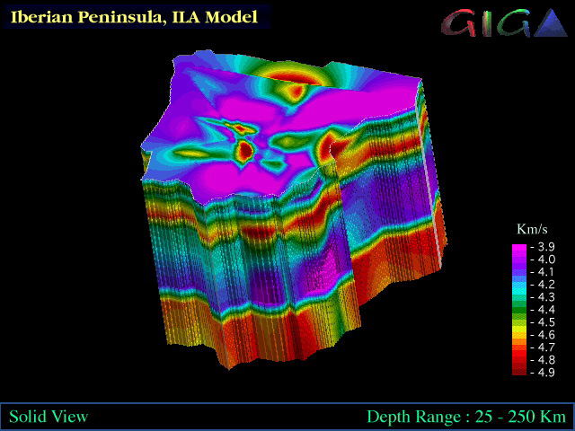
Task: Select the 4.9 value on color scale
Action: pyautogui.click(x=546, y=373)
